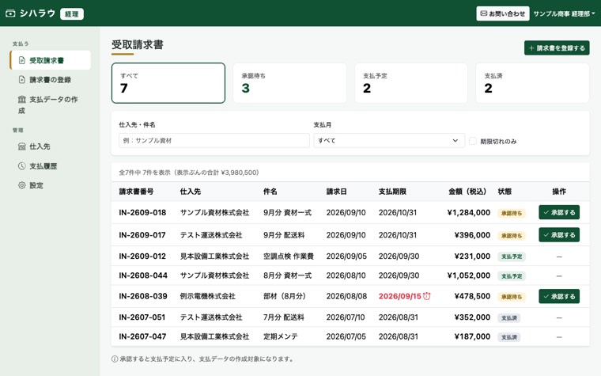Click invoice number IN-2607-047
This screenshot has width=601, height=376.
click(x=142, y=336)
